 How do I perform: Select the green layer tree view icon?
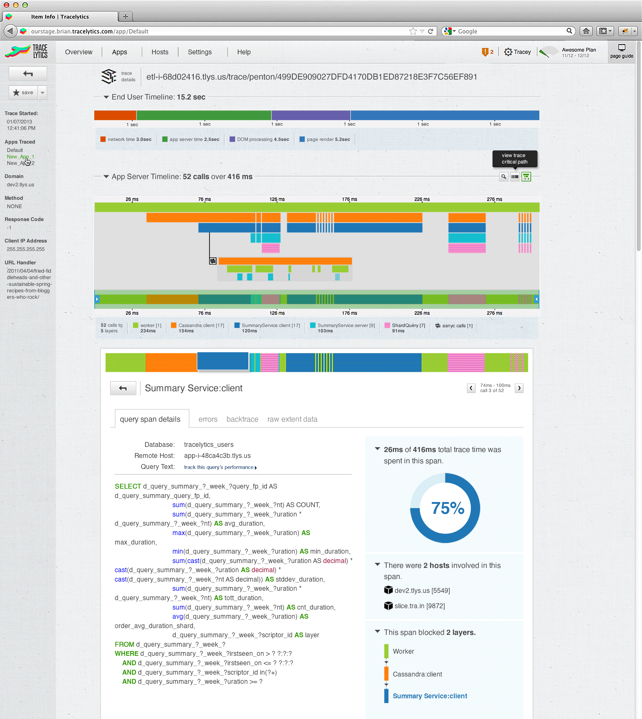(526, 177)
